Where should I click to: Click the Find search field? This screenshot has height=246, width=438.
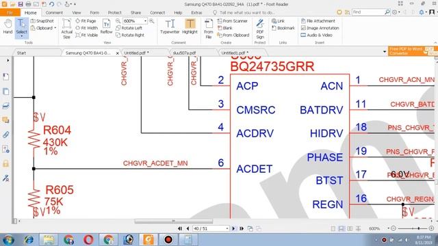pos(368,12)
